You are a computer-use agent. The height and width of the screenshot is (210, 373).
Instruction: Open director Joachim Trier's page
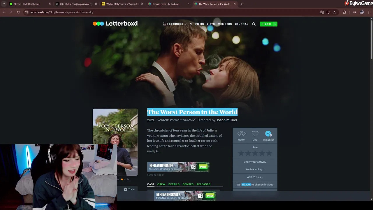227,120
